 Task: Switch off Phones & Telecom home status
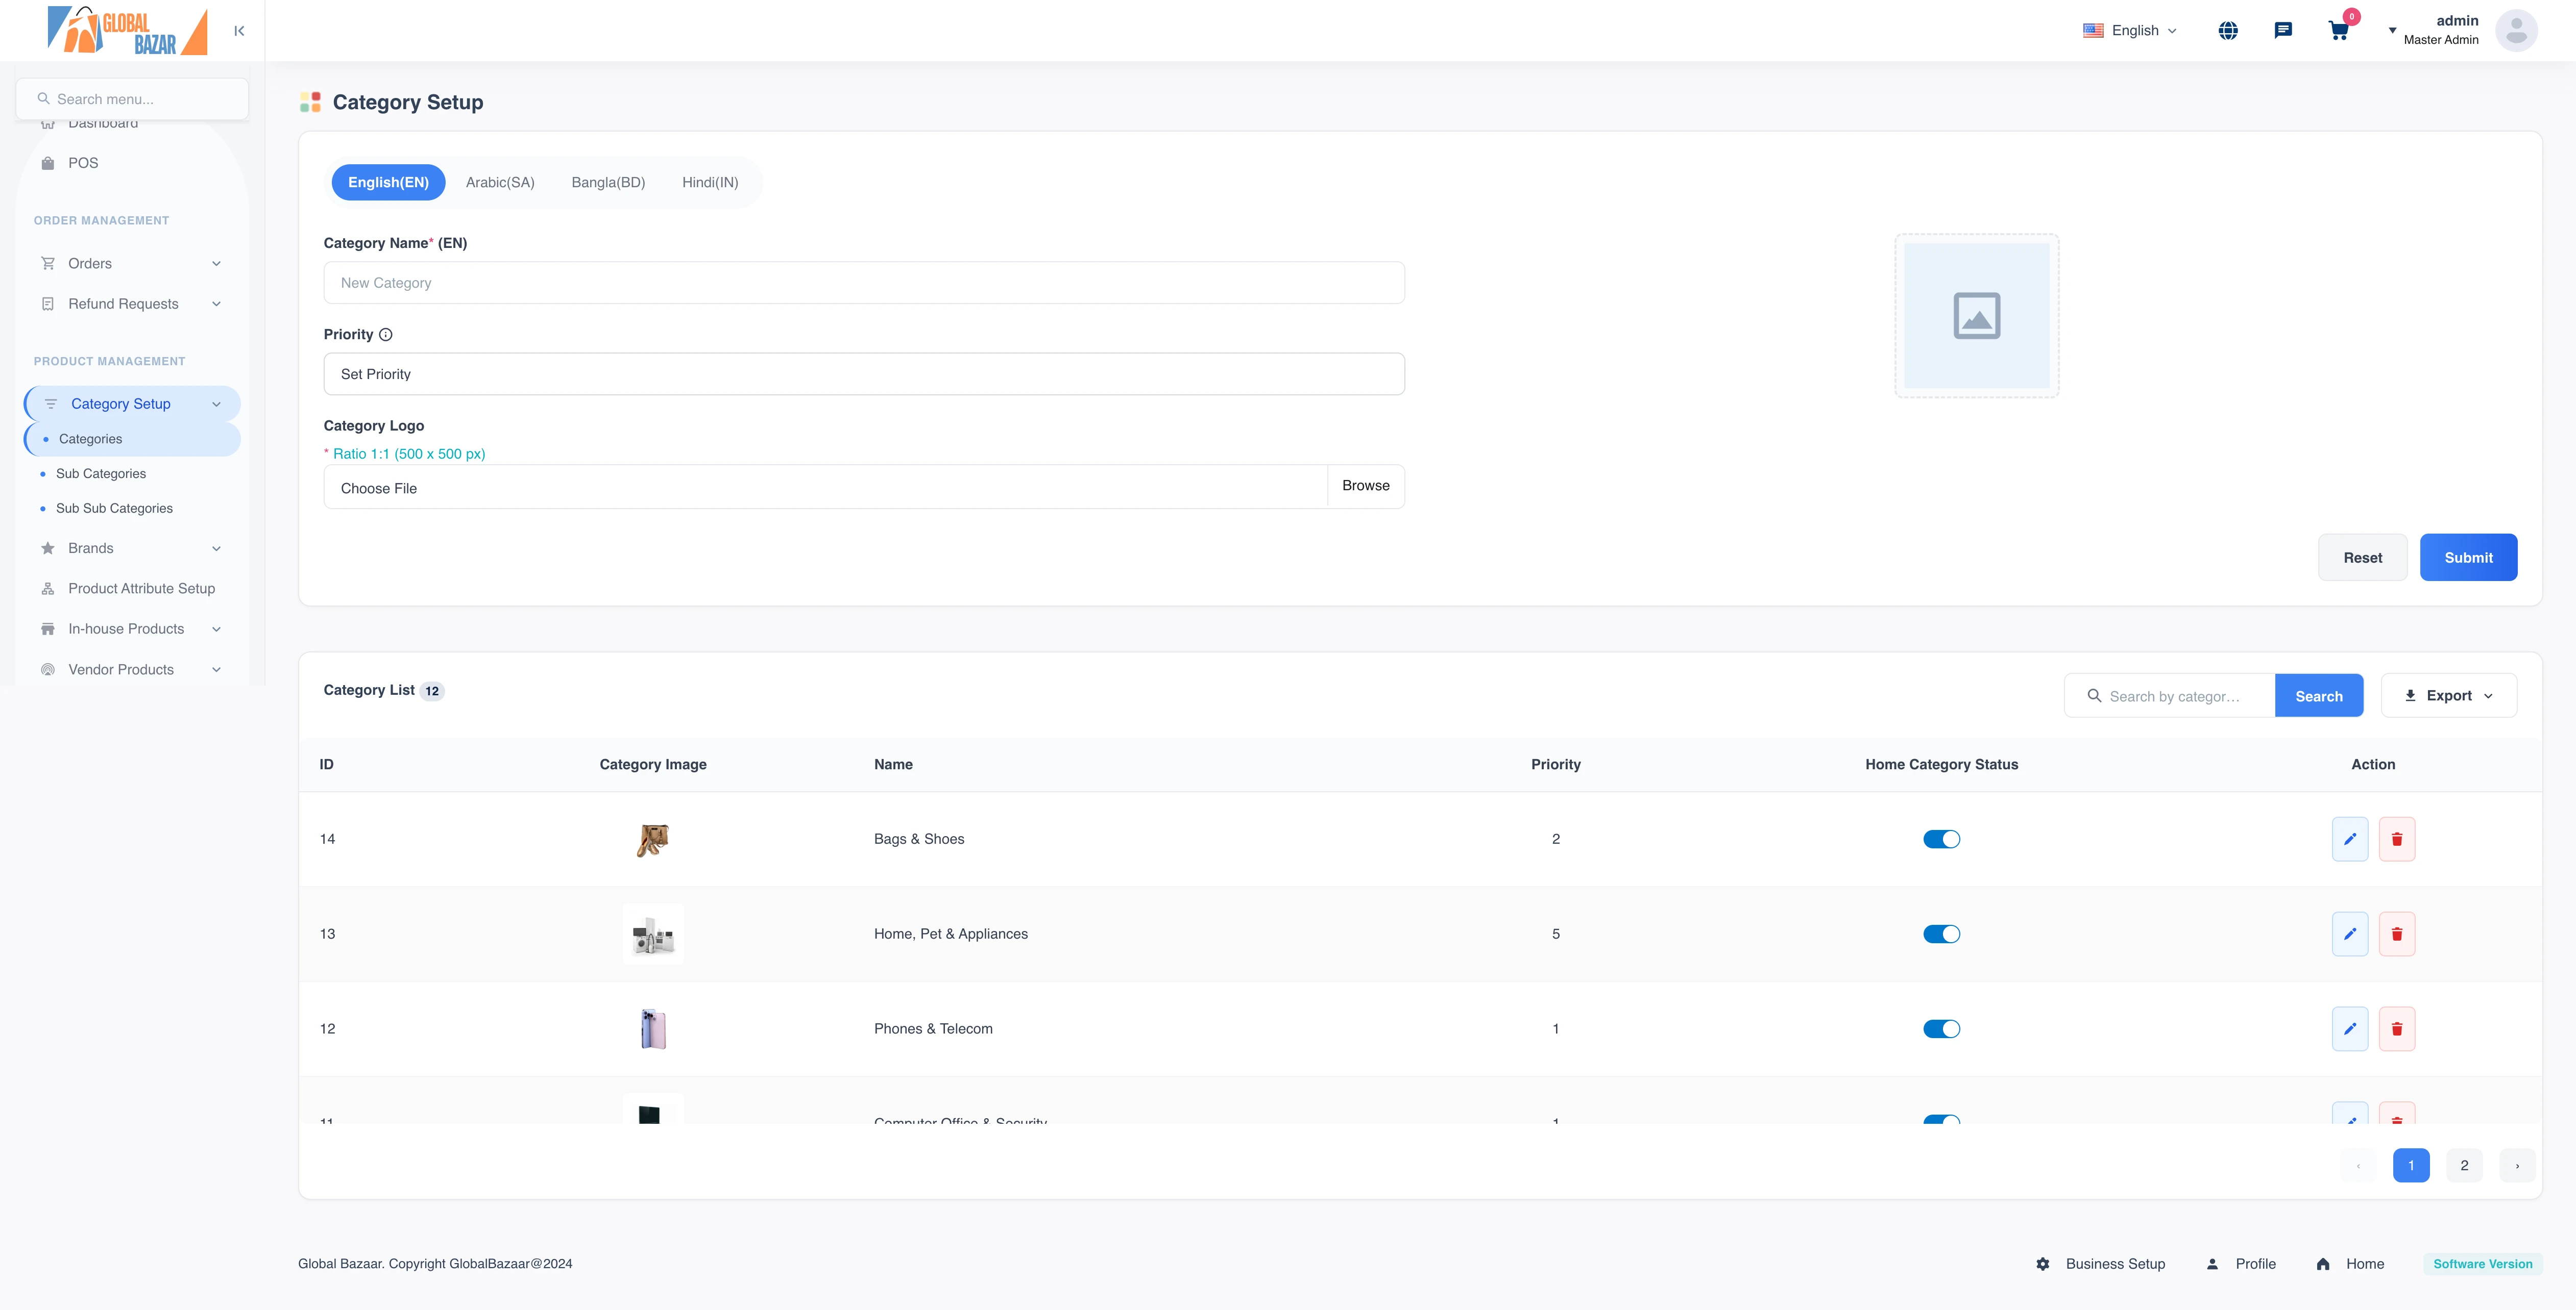tap(1941, 1029)
